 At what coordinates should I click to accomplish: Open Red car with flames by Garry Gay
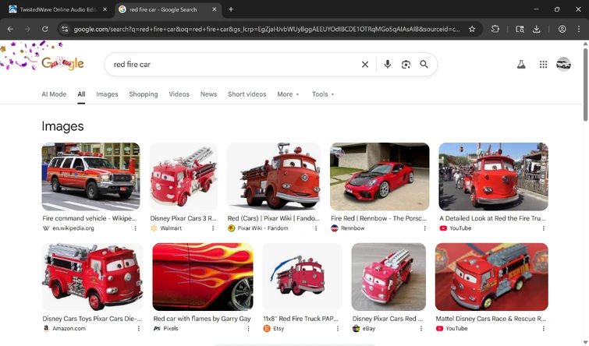point(202,319)
